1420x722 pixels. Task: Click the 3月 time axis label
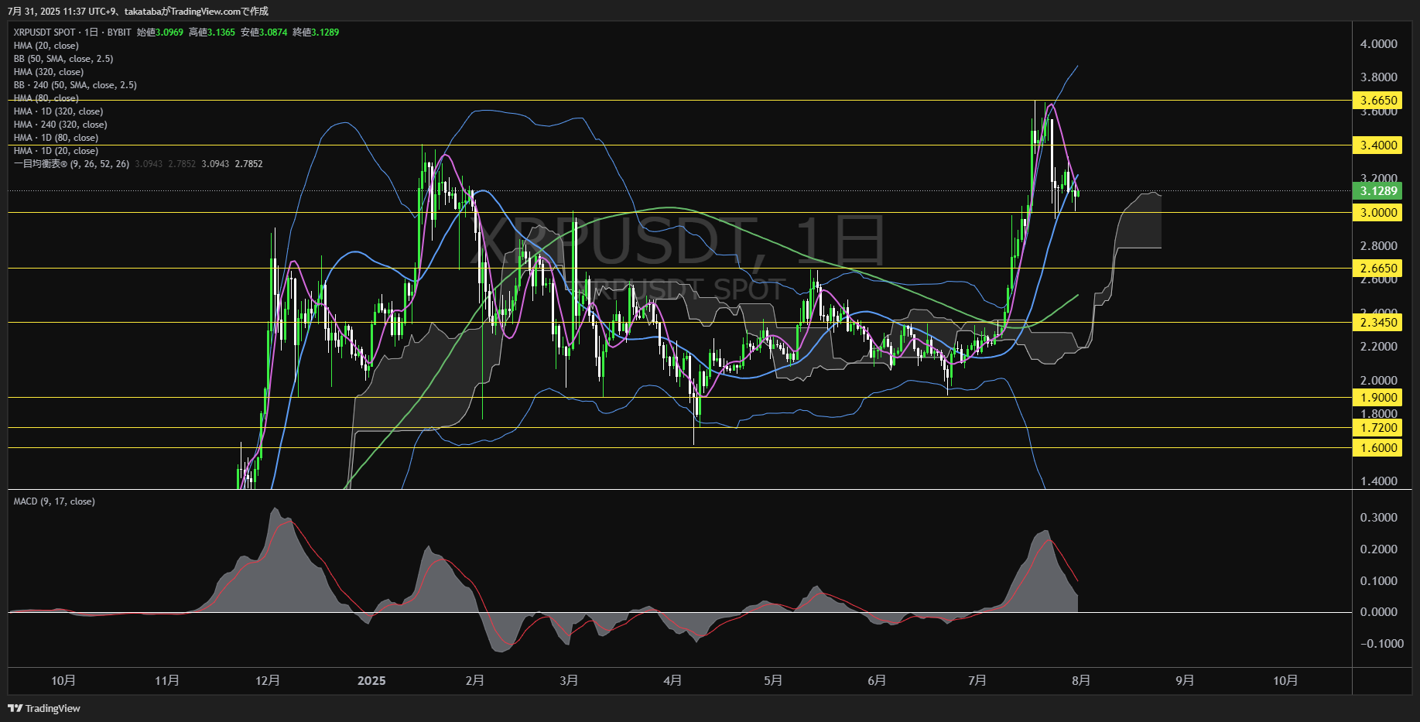click(569, 680)
